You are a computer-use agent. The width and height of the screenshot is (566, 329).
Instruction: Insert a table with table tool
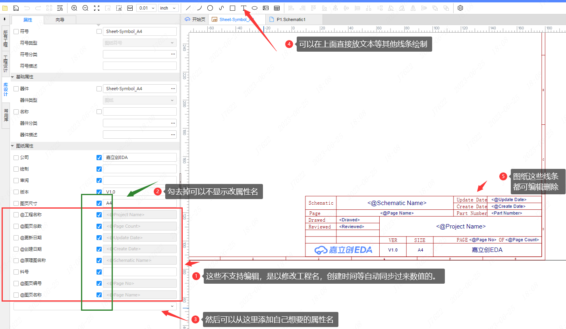277,8
